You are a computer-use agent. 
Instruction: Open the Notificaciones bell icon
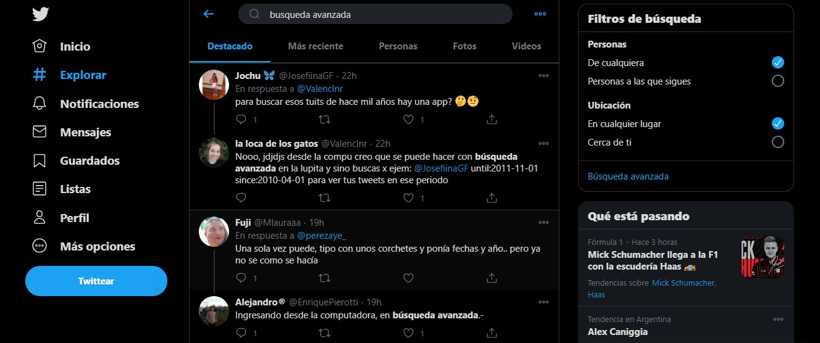pyautogui.click(x=40, y=104)
